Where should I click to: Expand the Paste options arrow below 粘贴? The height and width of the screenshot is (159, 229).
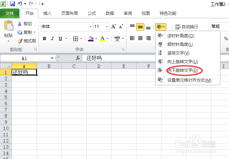[x=8, y=41]
